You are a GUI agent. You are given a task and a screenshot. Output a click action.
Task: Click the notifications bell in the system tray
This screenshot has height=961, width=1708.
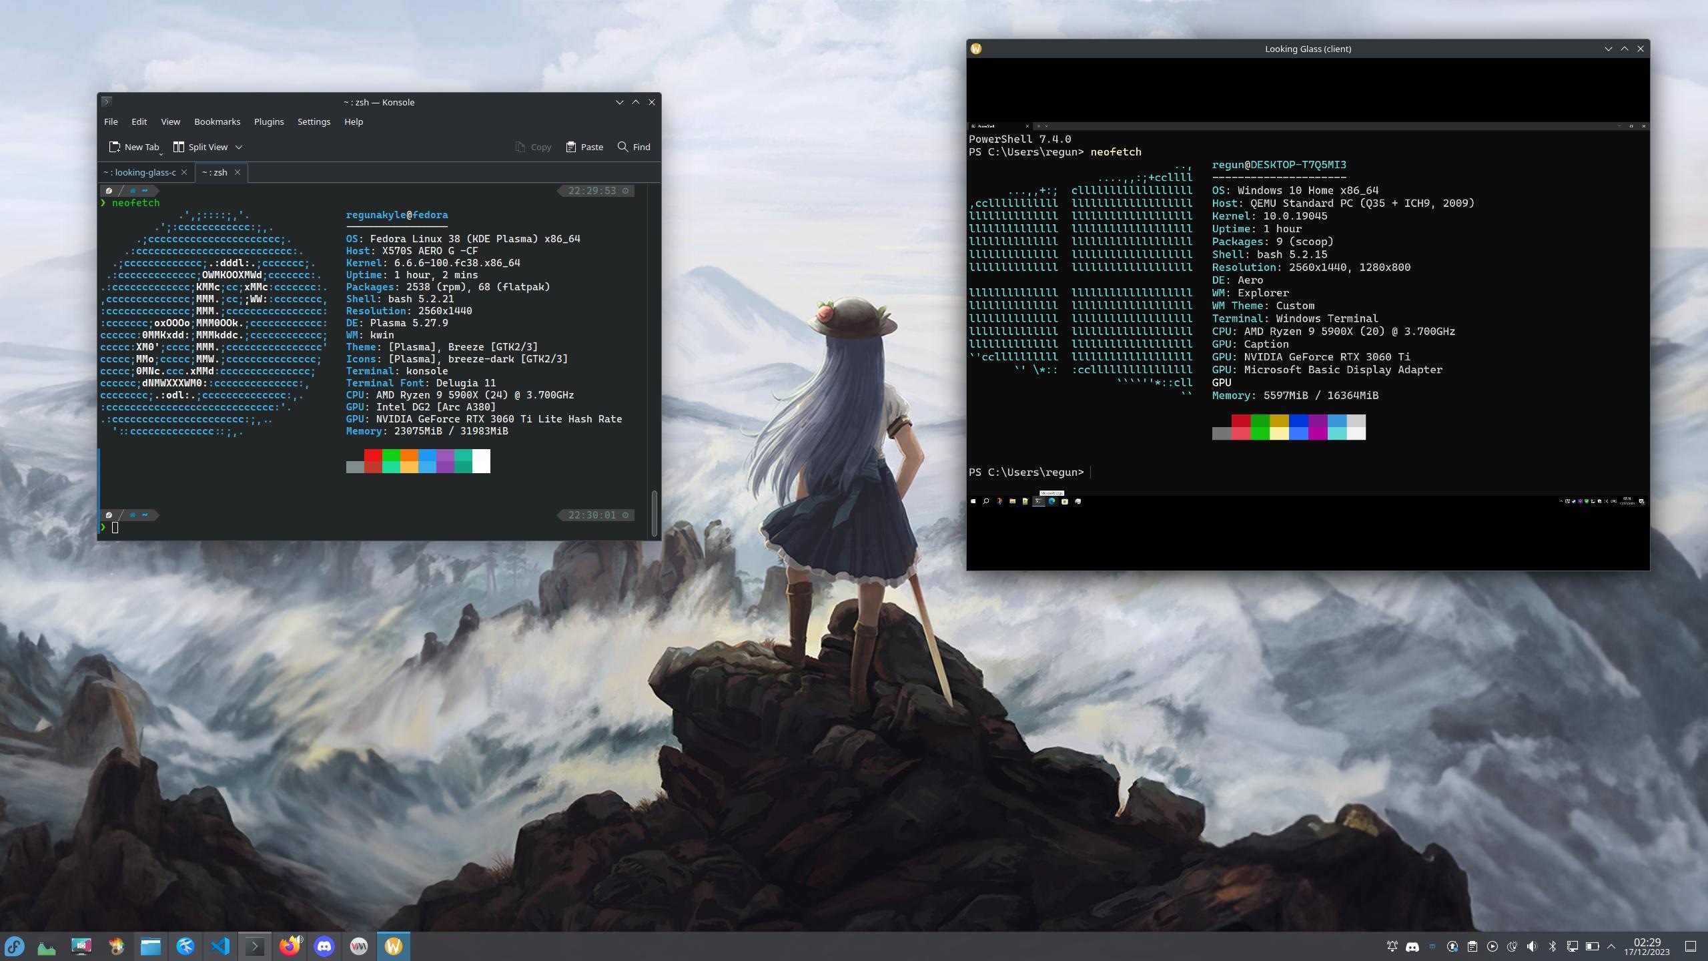[x=1392, y=946]
